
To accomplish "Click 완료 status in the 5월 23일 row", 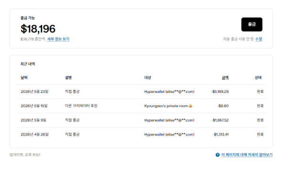I will 260,91.
